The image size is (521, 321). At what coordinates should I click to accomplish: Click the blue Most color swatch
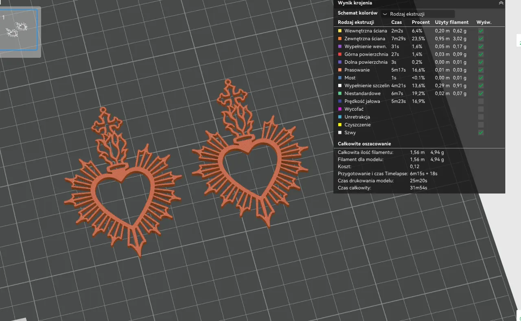tap(340, 78)
